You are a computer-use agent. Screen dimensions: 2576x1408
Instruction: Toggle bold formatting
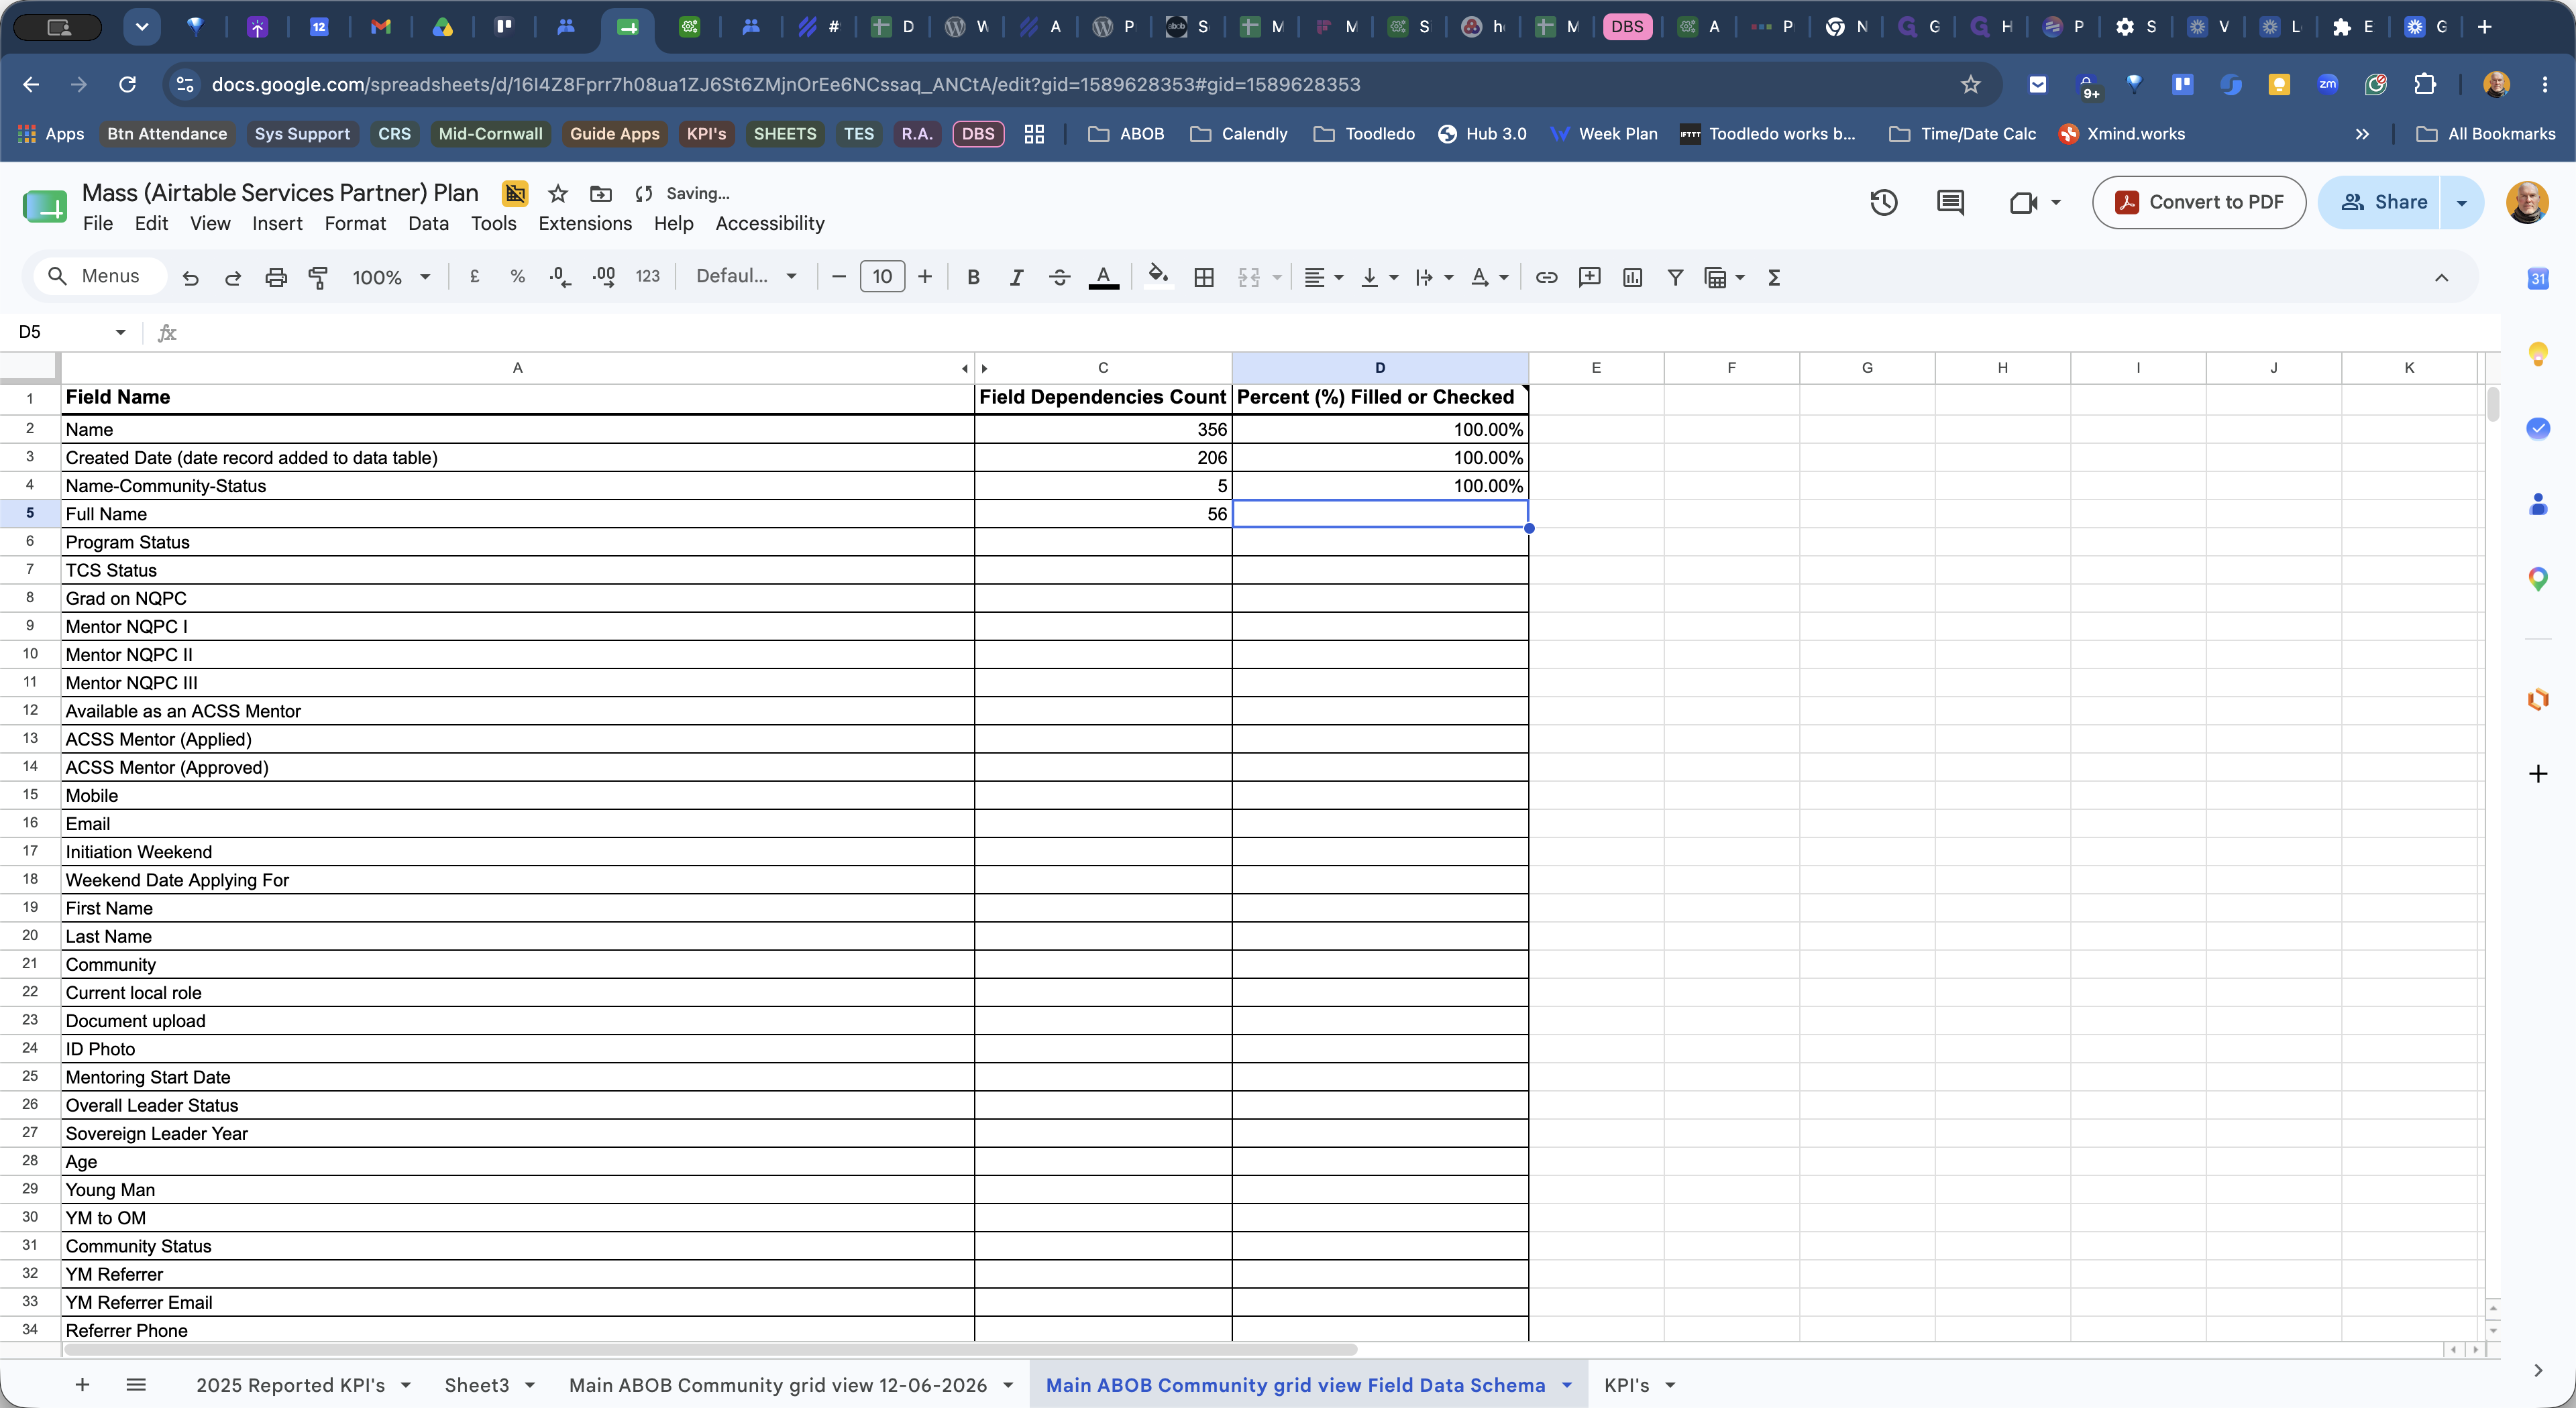pyautogui.click(x=973, y=278)
